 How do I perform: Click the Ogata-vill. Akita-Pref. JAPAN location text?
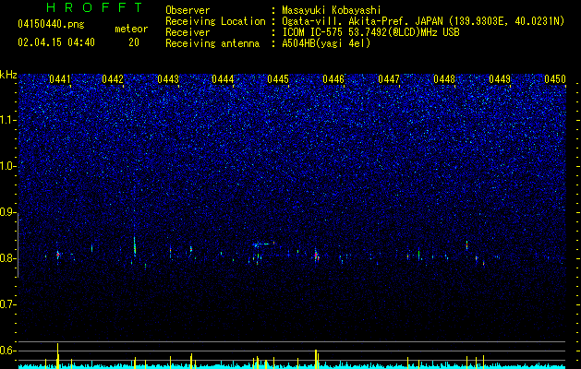tap(423, 21)
